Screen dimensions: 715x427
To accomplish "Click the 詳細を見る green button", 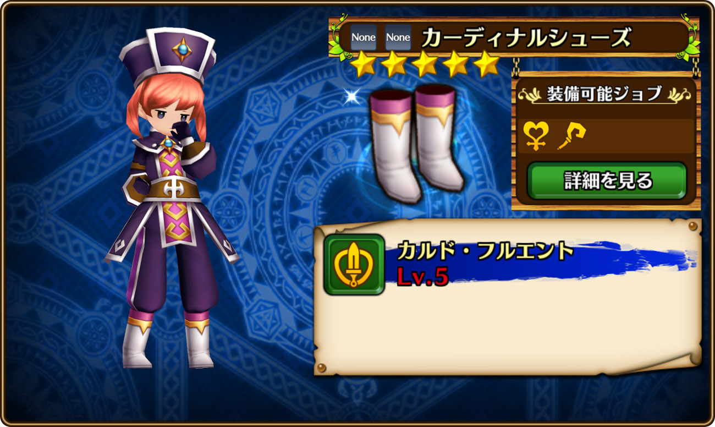I will coord(607,180).
